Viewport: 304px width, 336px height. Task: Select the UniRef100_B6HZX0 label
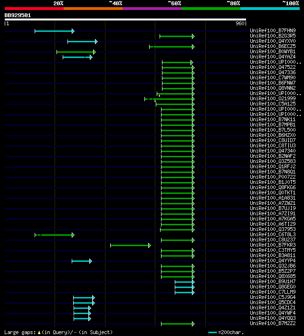[x=273, y=135]
